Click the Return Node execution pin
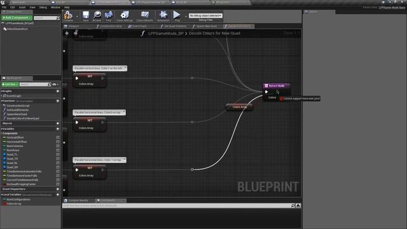Image resolution: width=407 pixels, height=229 pixels. pos(266,92)
